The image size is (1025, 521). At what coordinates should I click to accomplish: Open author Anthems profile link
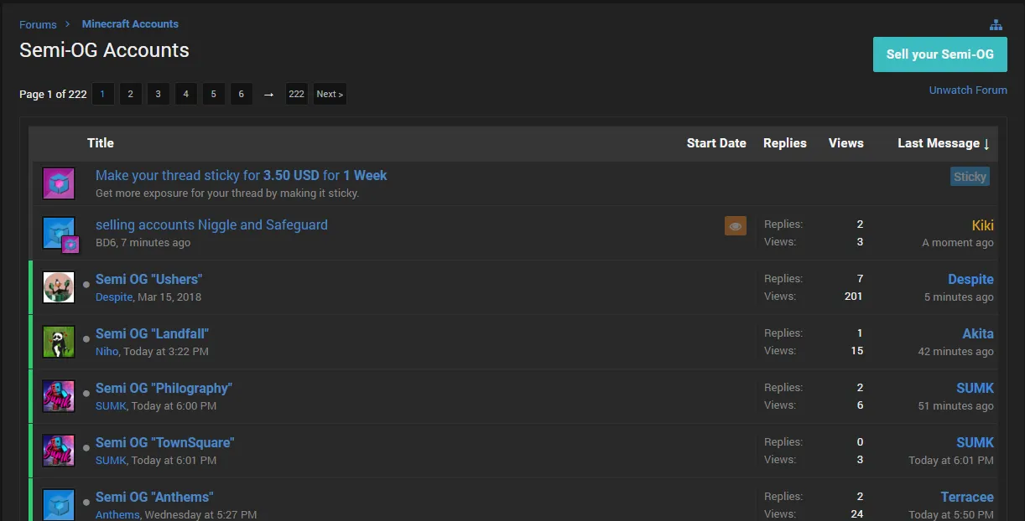click(117, 514)
